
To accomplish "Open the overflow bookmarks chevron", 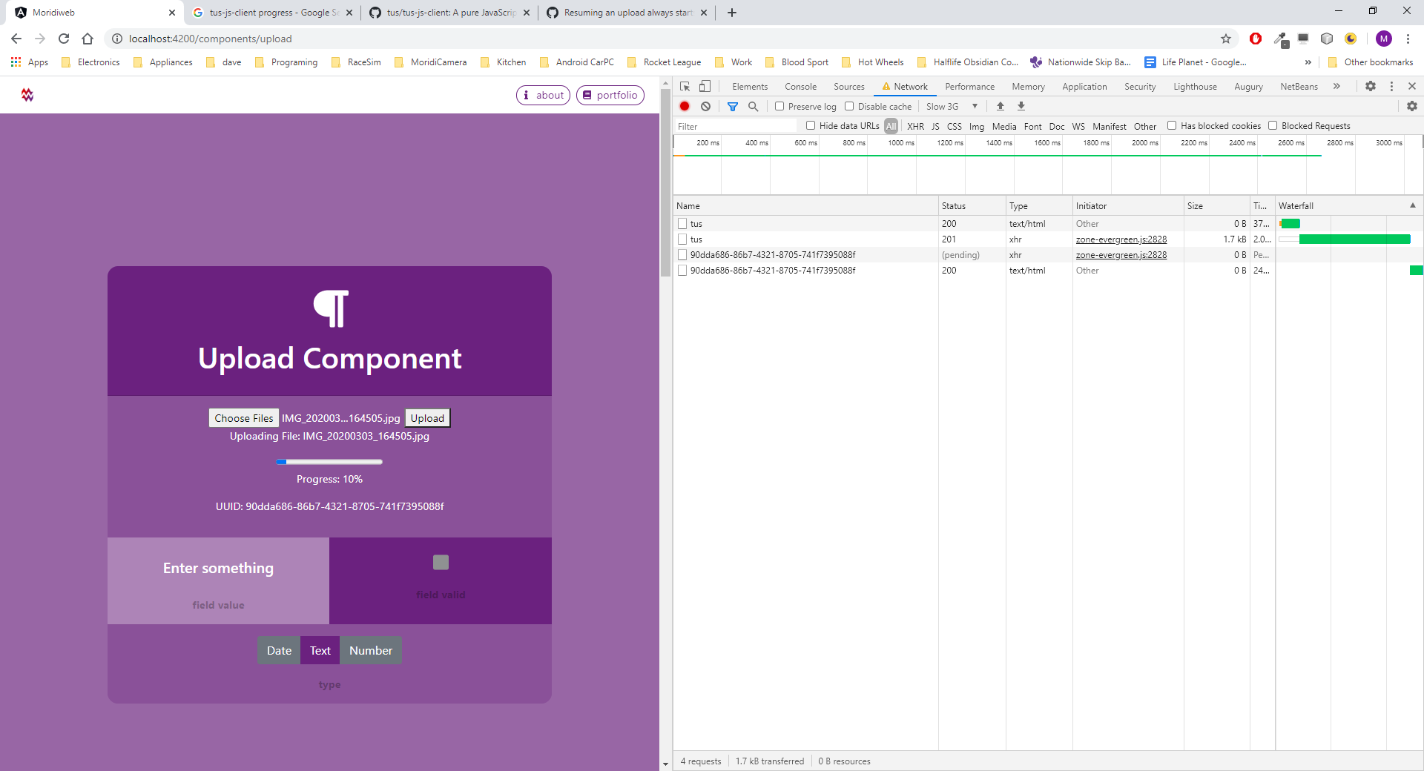I will click(x=1308, y=62).
